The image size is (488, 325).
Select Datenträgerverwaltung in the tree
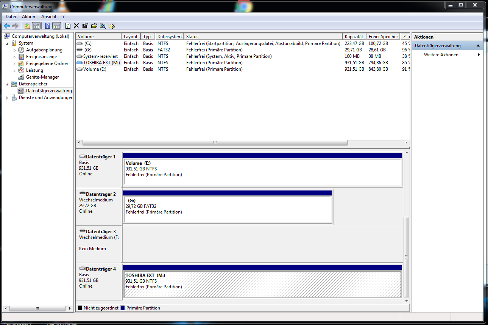coord(49,91)
